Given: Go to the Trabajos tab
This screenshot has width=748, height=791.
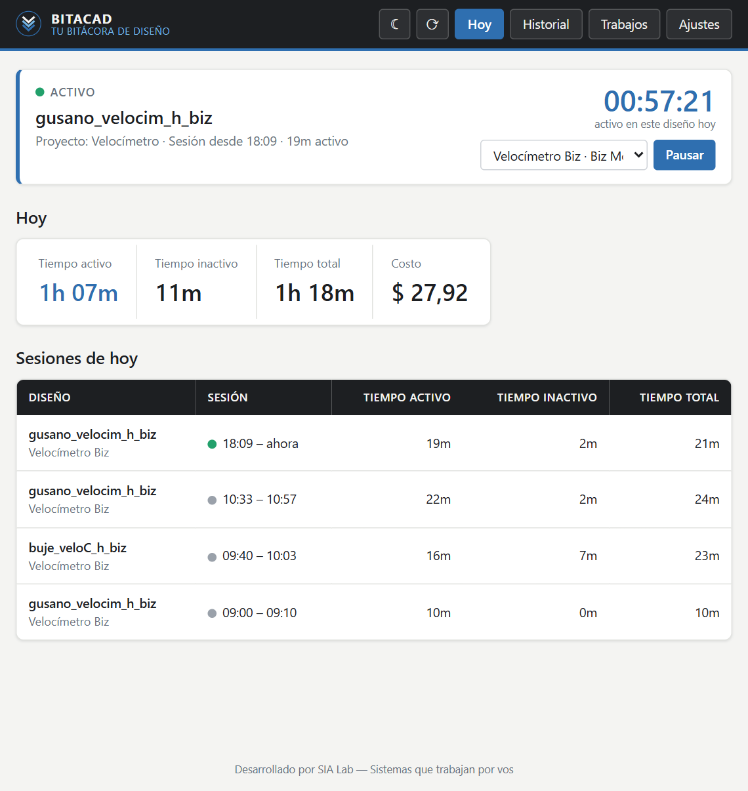Looking at the screenshot, I should click(624, 24).
